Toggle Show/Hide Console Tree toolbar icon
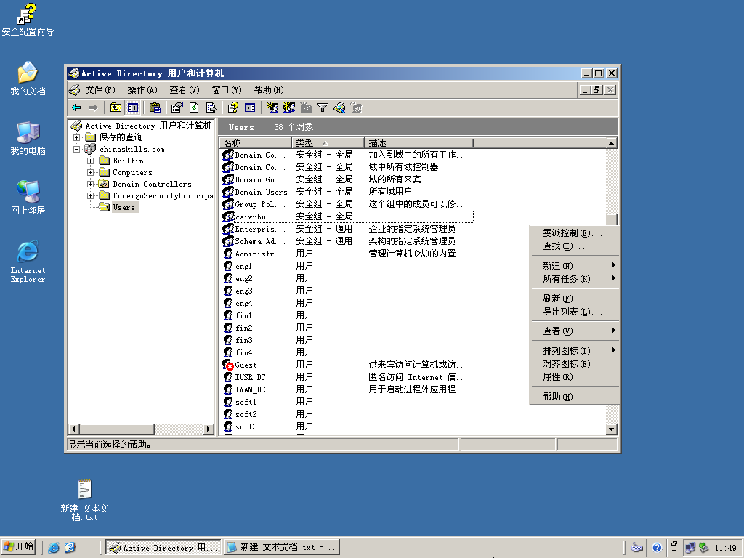 coord(133,108)
